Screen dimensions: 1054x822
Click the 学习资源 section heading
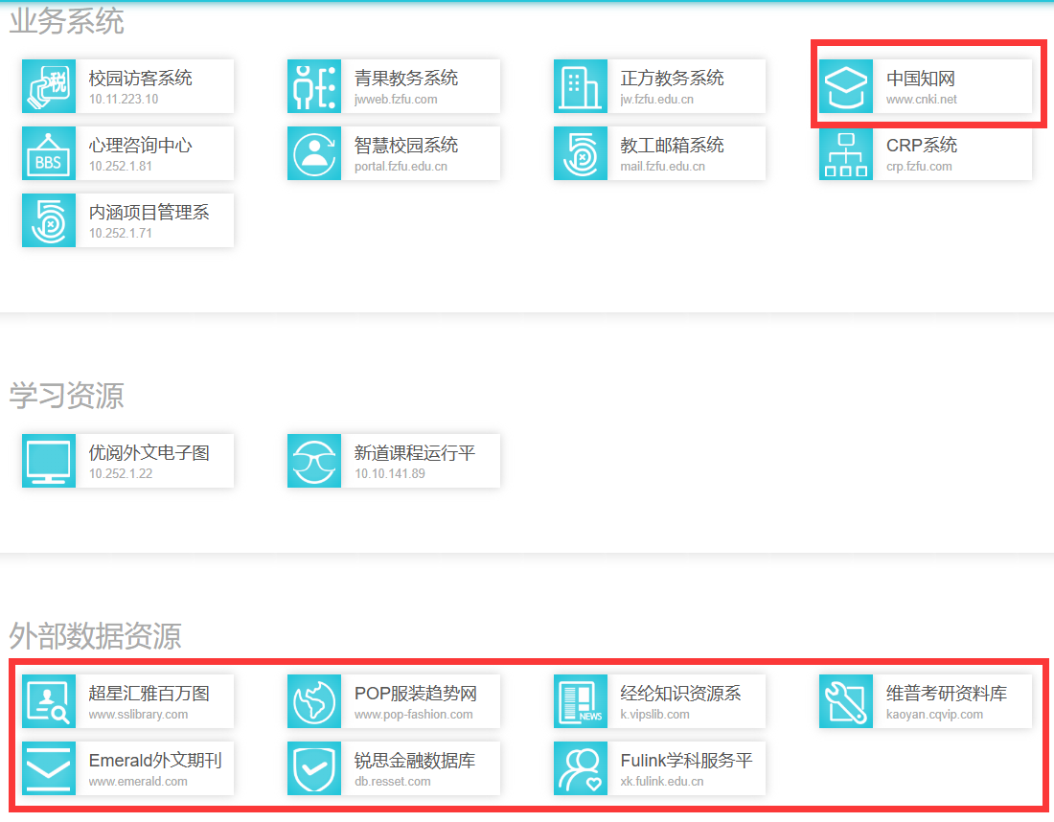[x=66, y=396]
